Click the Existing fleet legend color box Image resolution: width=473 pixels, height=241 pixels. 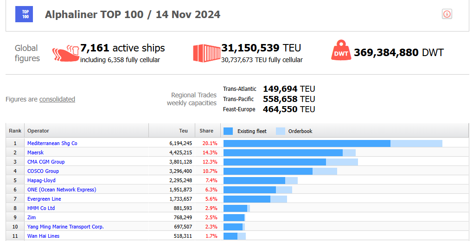[228, 131]
